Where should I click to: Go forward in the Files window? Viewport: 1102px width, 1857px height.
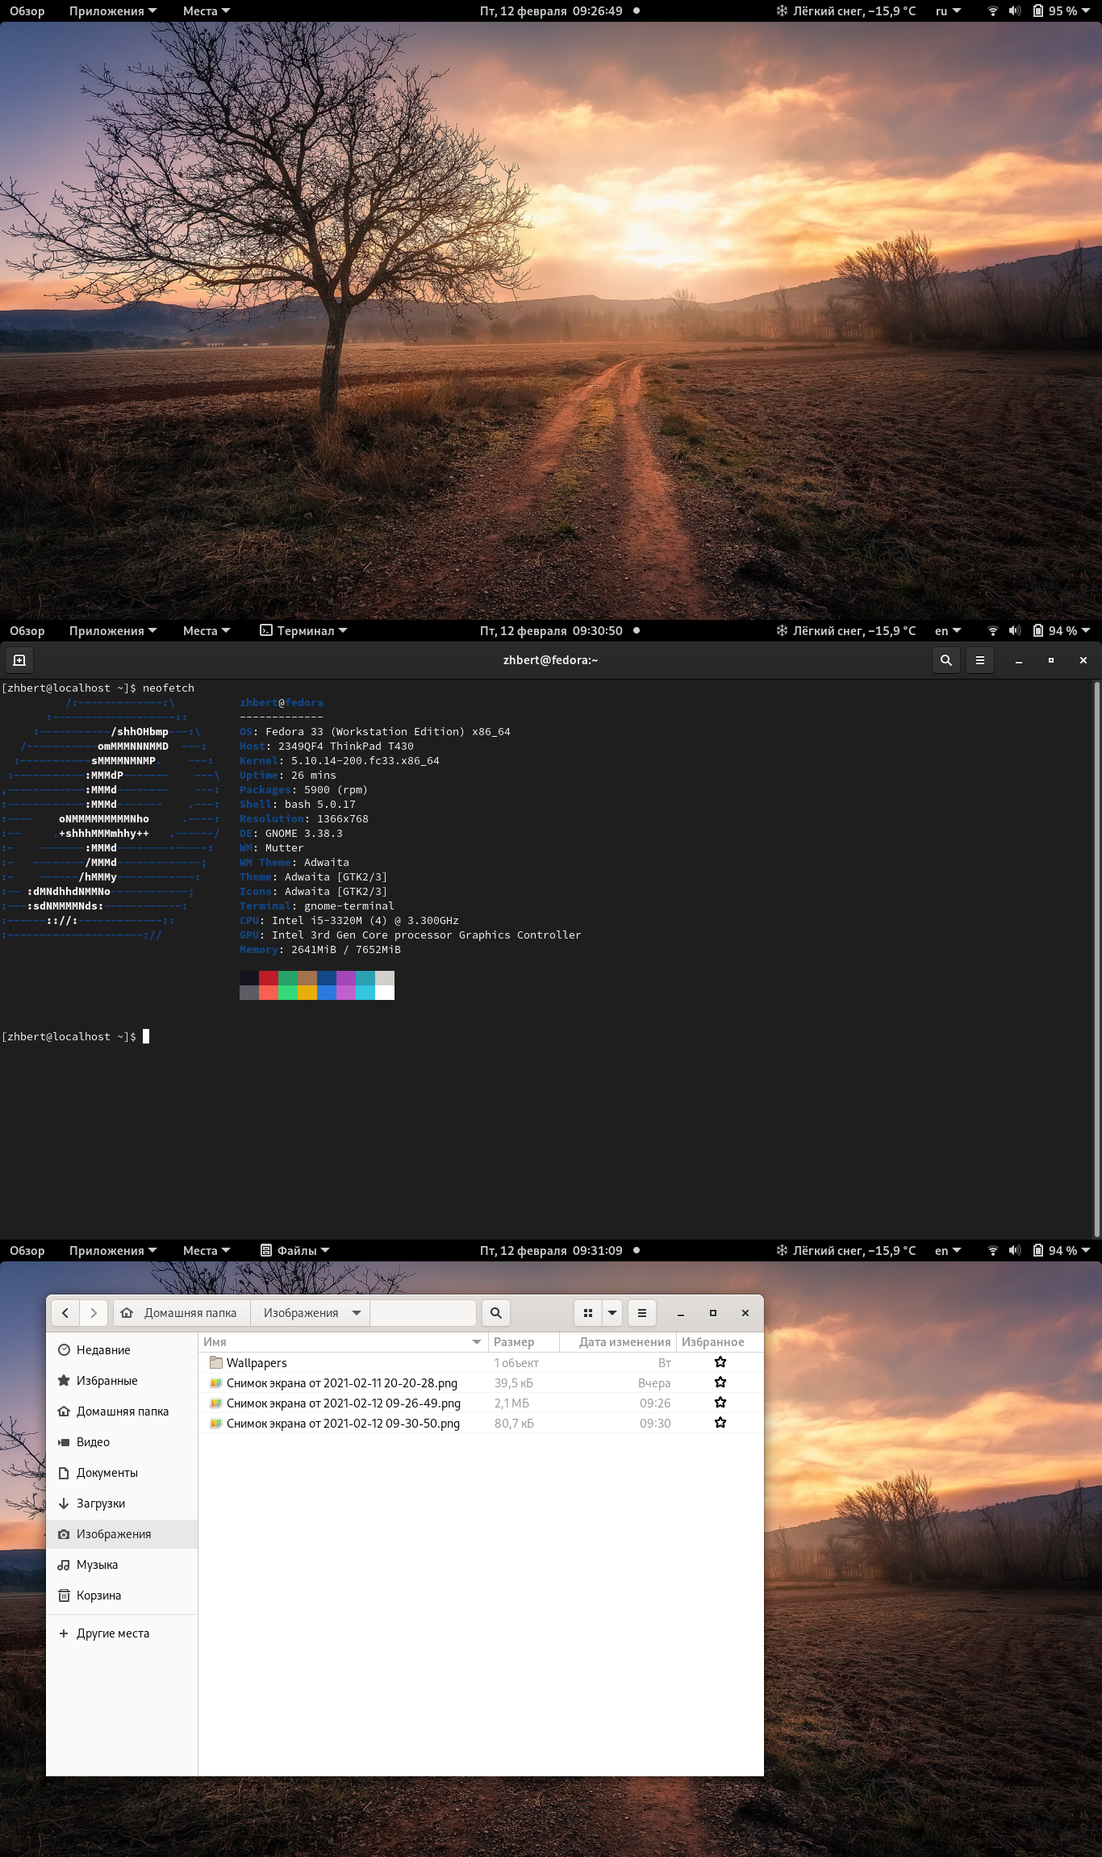coord(94,1313)
